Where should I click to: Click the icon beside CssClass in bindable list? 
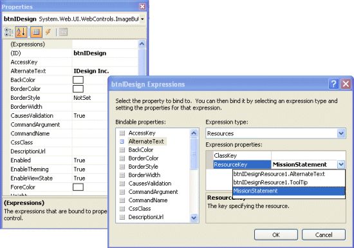pyautogui.click(x=122, y=209)
